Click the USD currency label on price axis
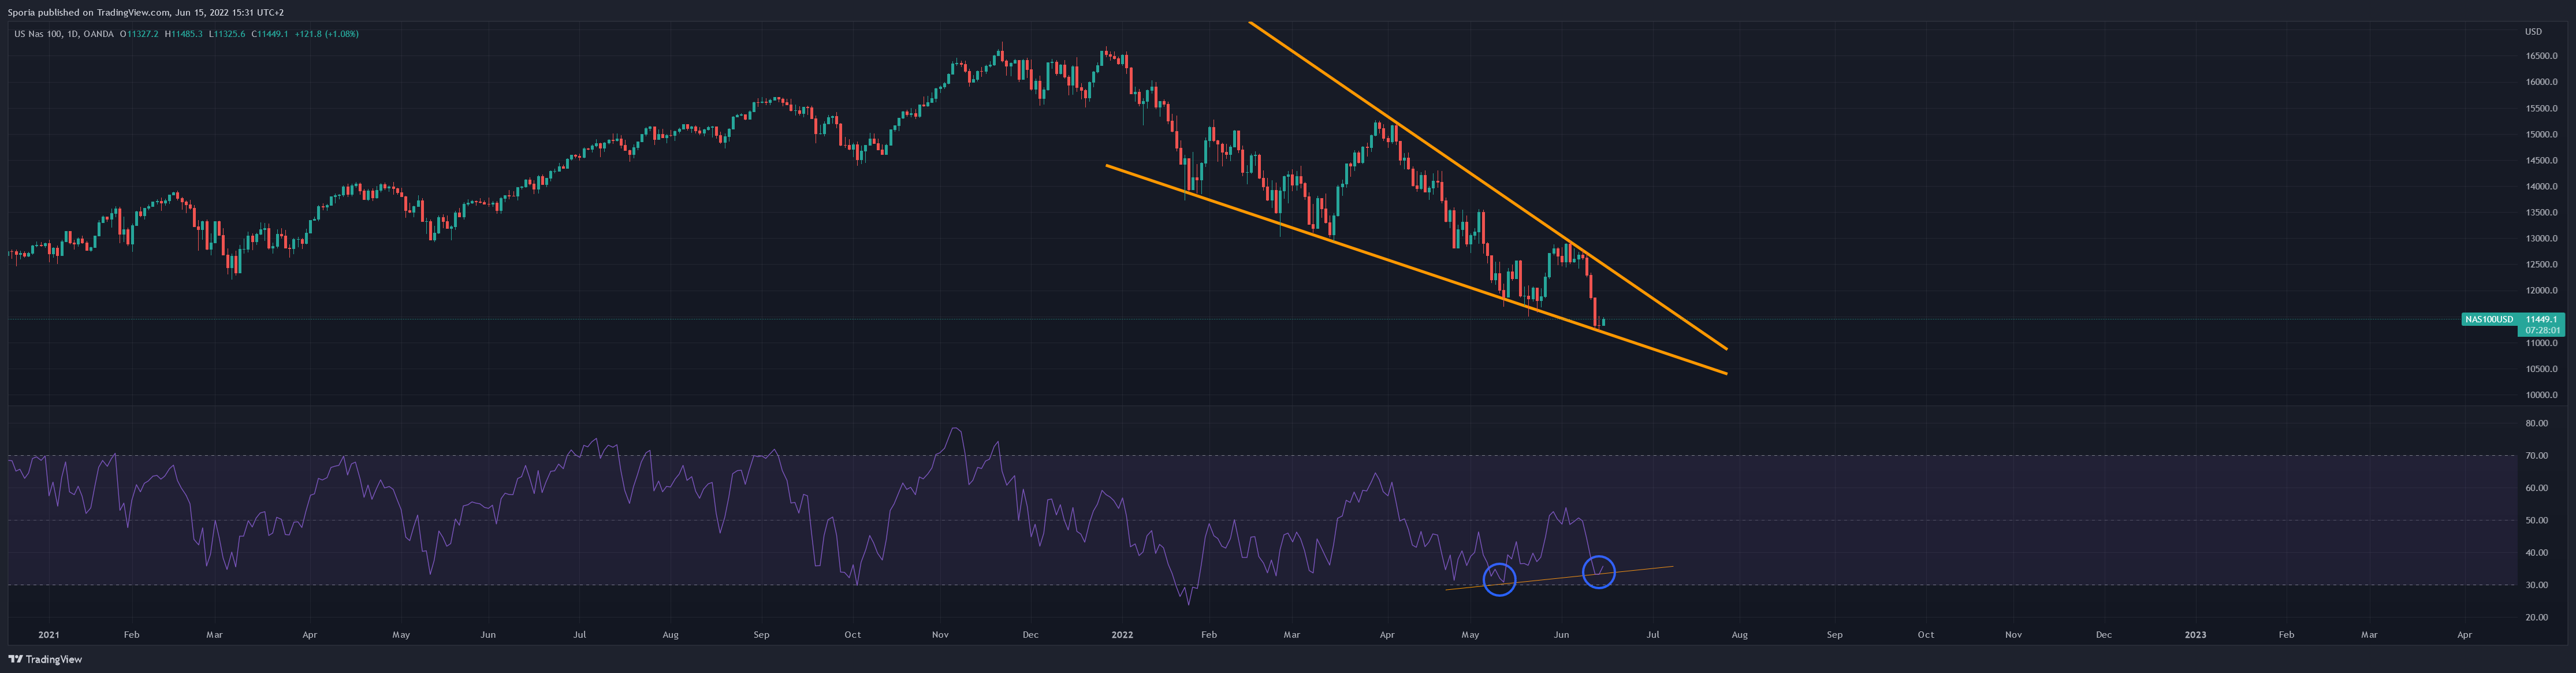This screenshot has height=673, width=2576. pyautogui.click(x=2533, y=31)
